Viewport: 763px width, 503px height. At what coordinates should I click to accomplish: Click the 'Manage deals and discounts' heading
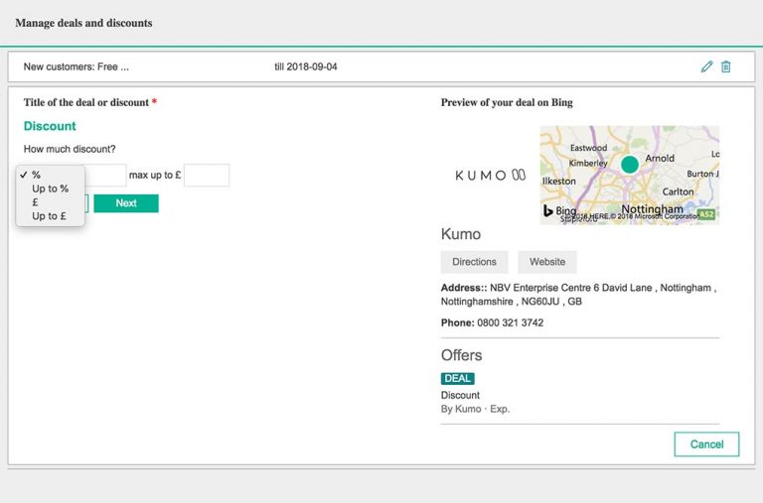[83, 23]
